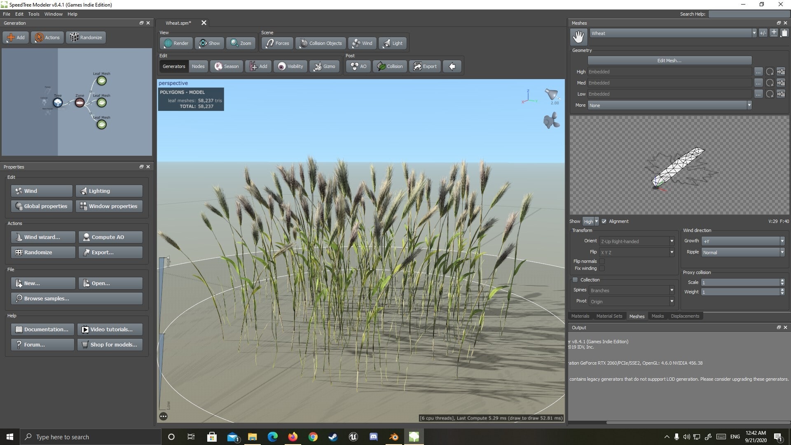Open the More geometry dropdown

(x=669, y=105)
